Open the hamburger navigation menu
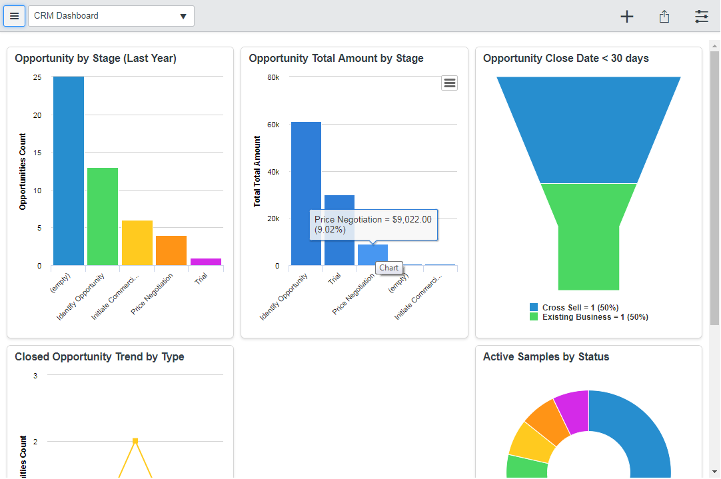This screenshot has height=479, width=721. (14, 16)
